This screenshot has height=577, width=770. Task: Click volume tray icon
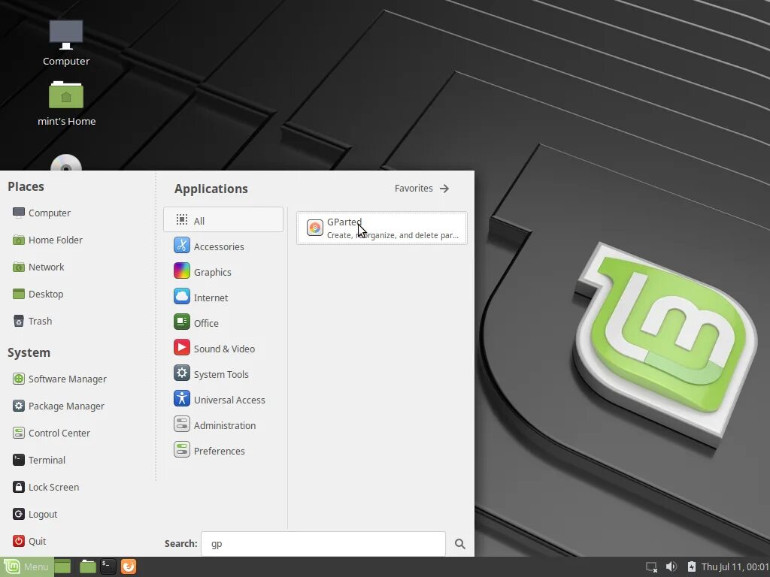point(671,566)
